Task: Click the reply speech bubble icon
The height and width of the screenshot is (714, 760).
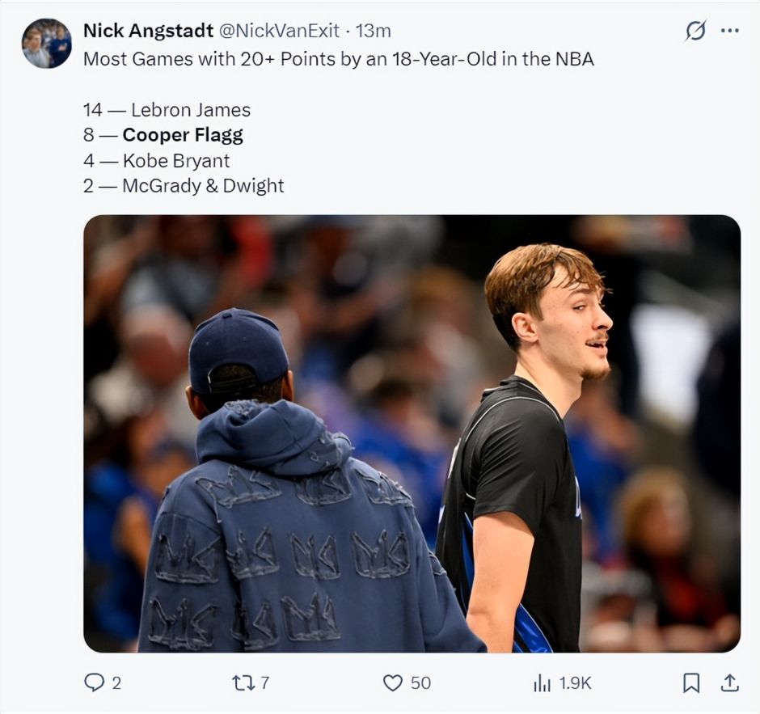Action: [x=94, y=682]
